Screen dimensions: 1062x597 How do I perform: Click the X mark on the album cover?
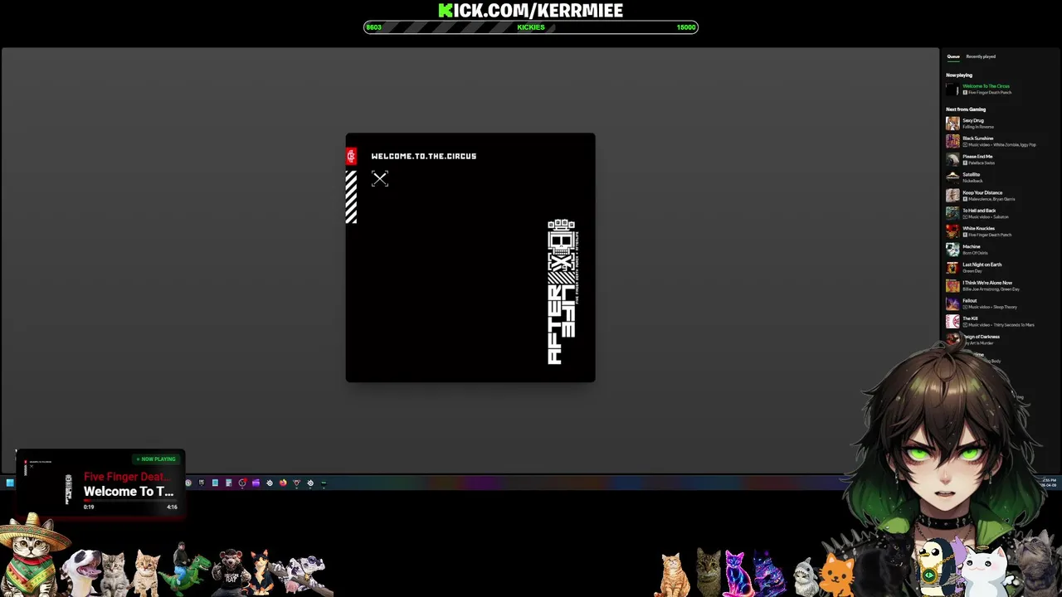click(380, 178)
